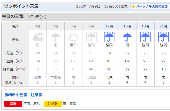Click the 雷、強風 advisory text
The height and width of the screenshot is (111, 170).
click(69, 103)
